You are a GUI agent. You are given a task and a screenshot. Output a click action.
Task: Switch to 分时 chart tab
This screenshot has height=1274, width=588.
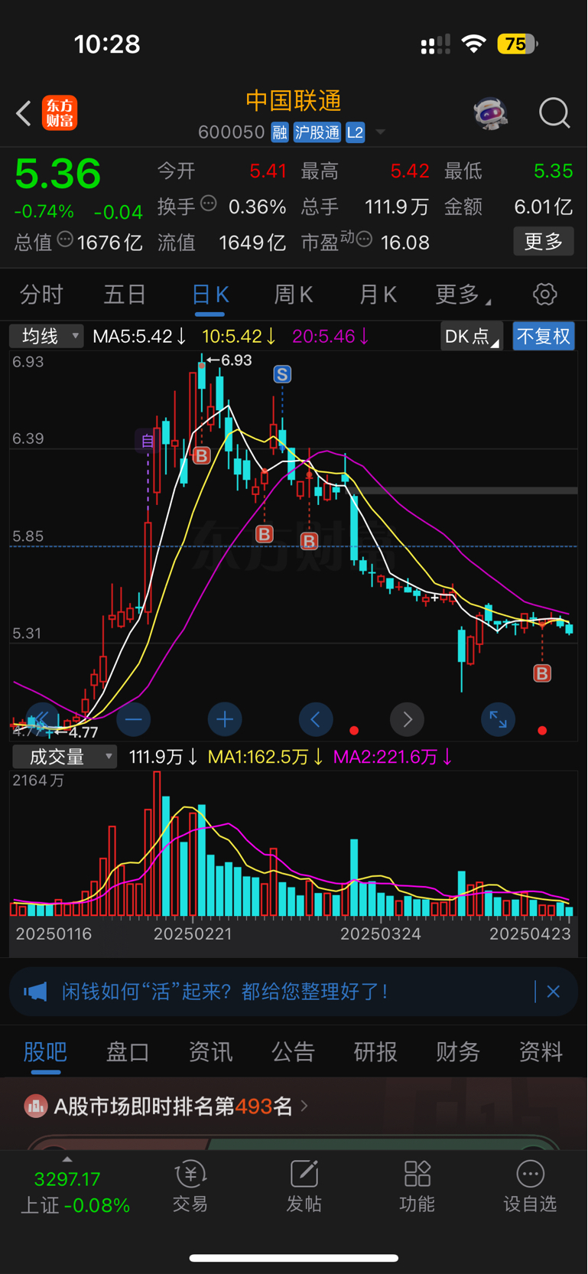coord(41,295)
